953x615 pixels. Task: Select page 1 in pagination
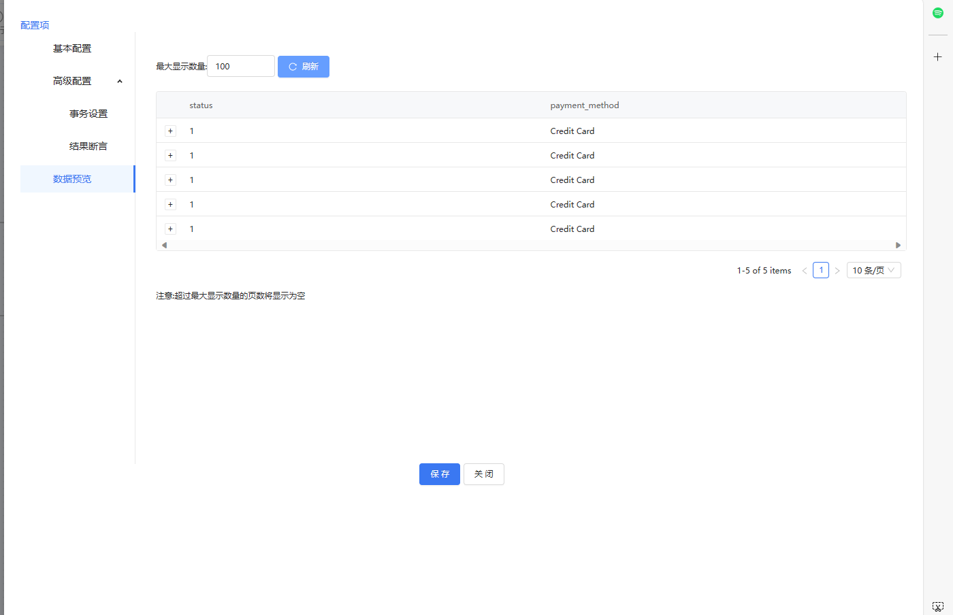coord(821,270)
